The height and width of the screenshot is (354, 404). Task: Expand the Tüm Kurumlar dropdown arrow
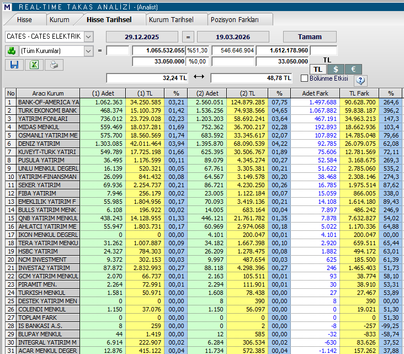pos(88,51)
